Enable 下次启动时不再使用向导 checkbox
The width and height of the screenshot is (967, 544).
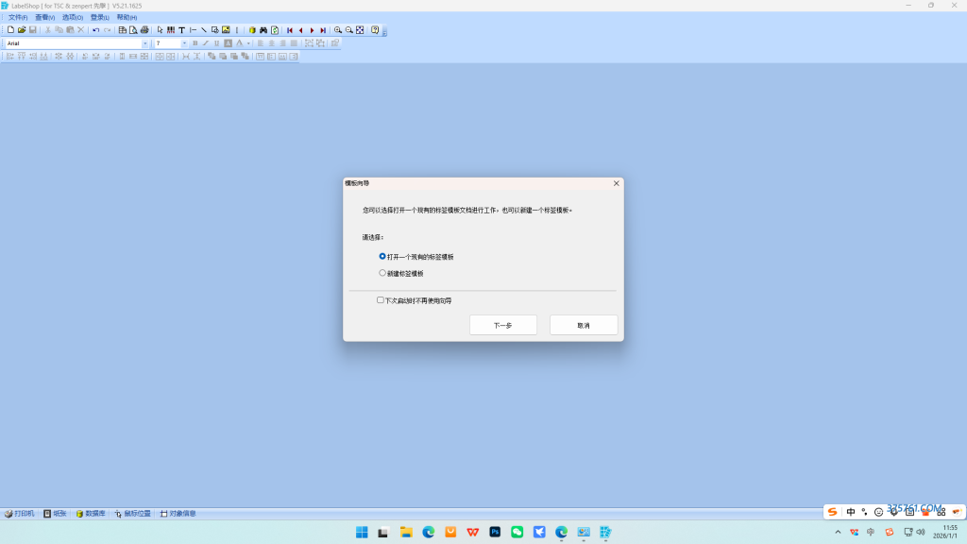[x=381, y=300]
